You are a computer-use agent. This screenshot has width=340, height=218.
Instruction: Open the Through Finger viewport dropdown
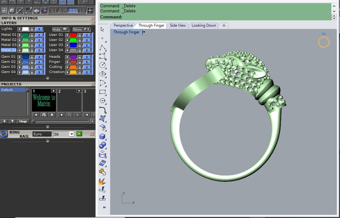click(x=144, y=32)
